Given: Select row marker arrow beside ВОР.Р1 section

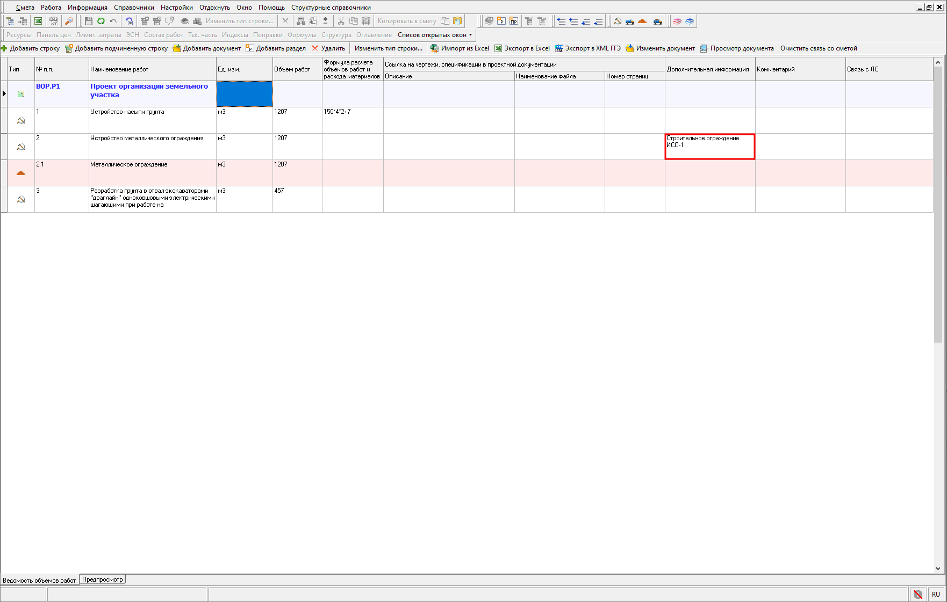Looking at the screenshot, I should (x=4, y=94).
